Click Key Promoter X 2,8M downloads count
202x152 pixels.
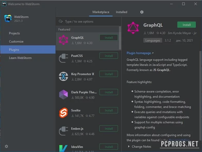[x=76, y=79]
